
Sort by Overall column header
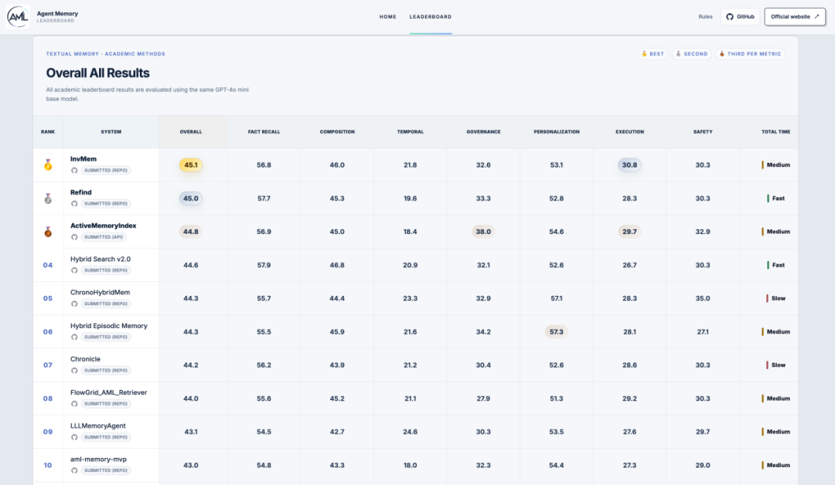(191, 132)
